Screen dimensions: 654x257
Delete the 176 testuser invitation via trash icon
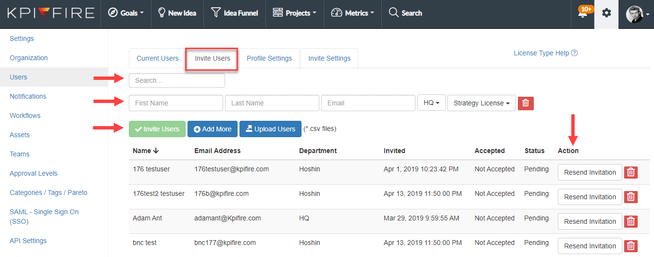click(631, 172)
